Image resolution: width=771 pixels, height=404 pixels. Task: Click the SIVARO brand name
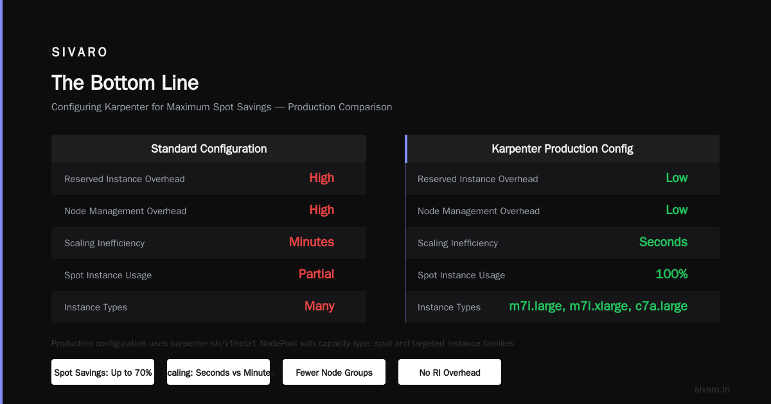click(x=80, y=53)
